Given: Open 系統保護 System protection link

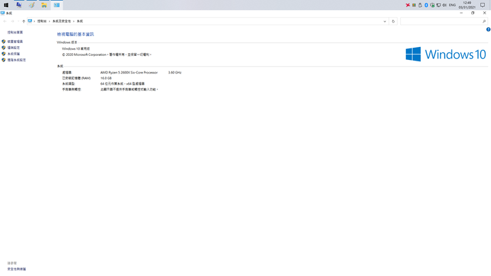Looking at the screenshot, I should coord(14,54).
